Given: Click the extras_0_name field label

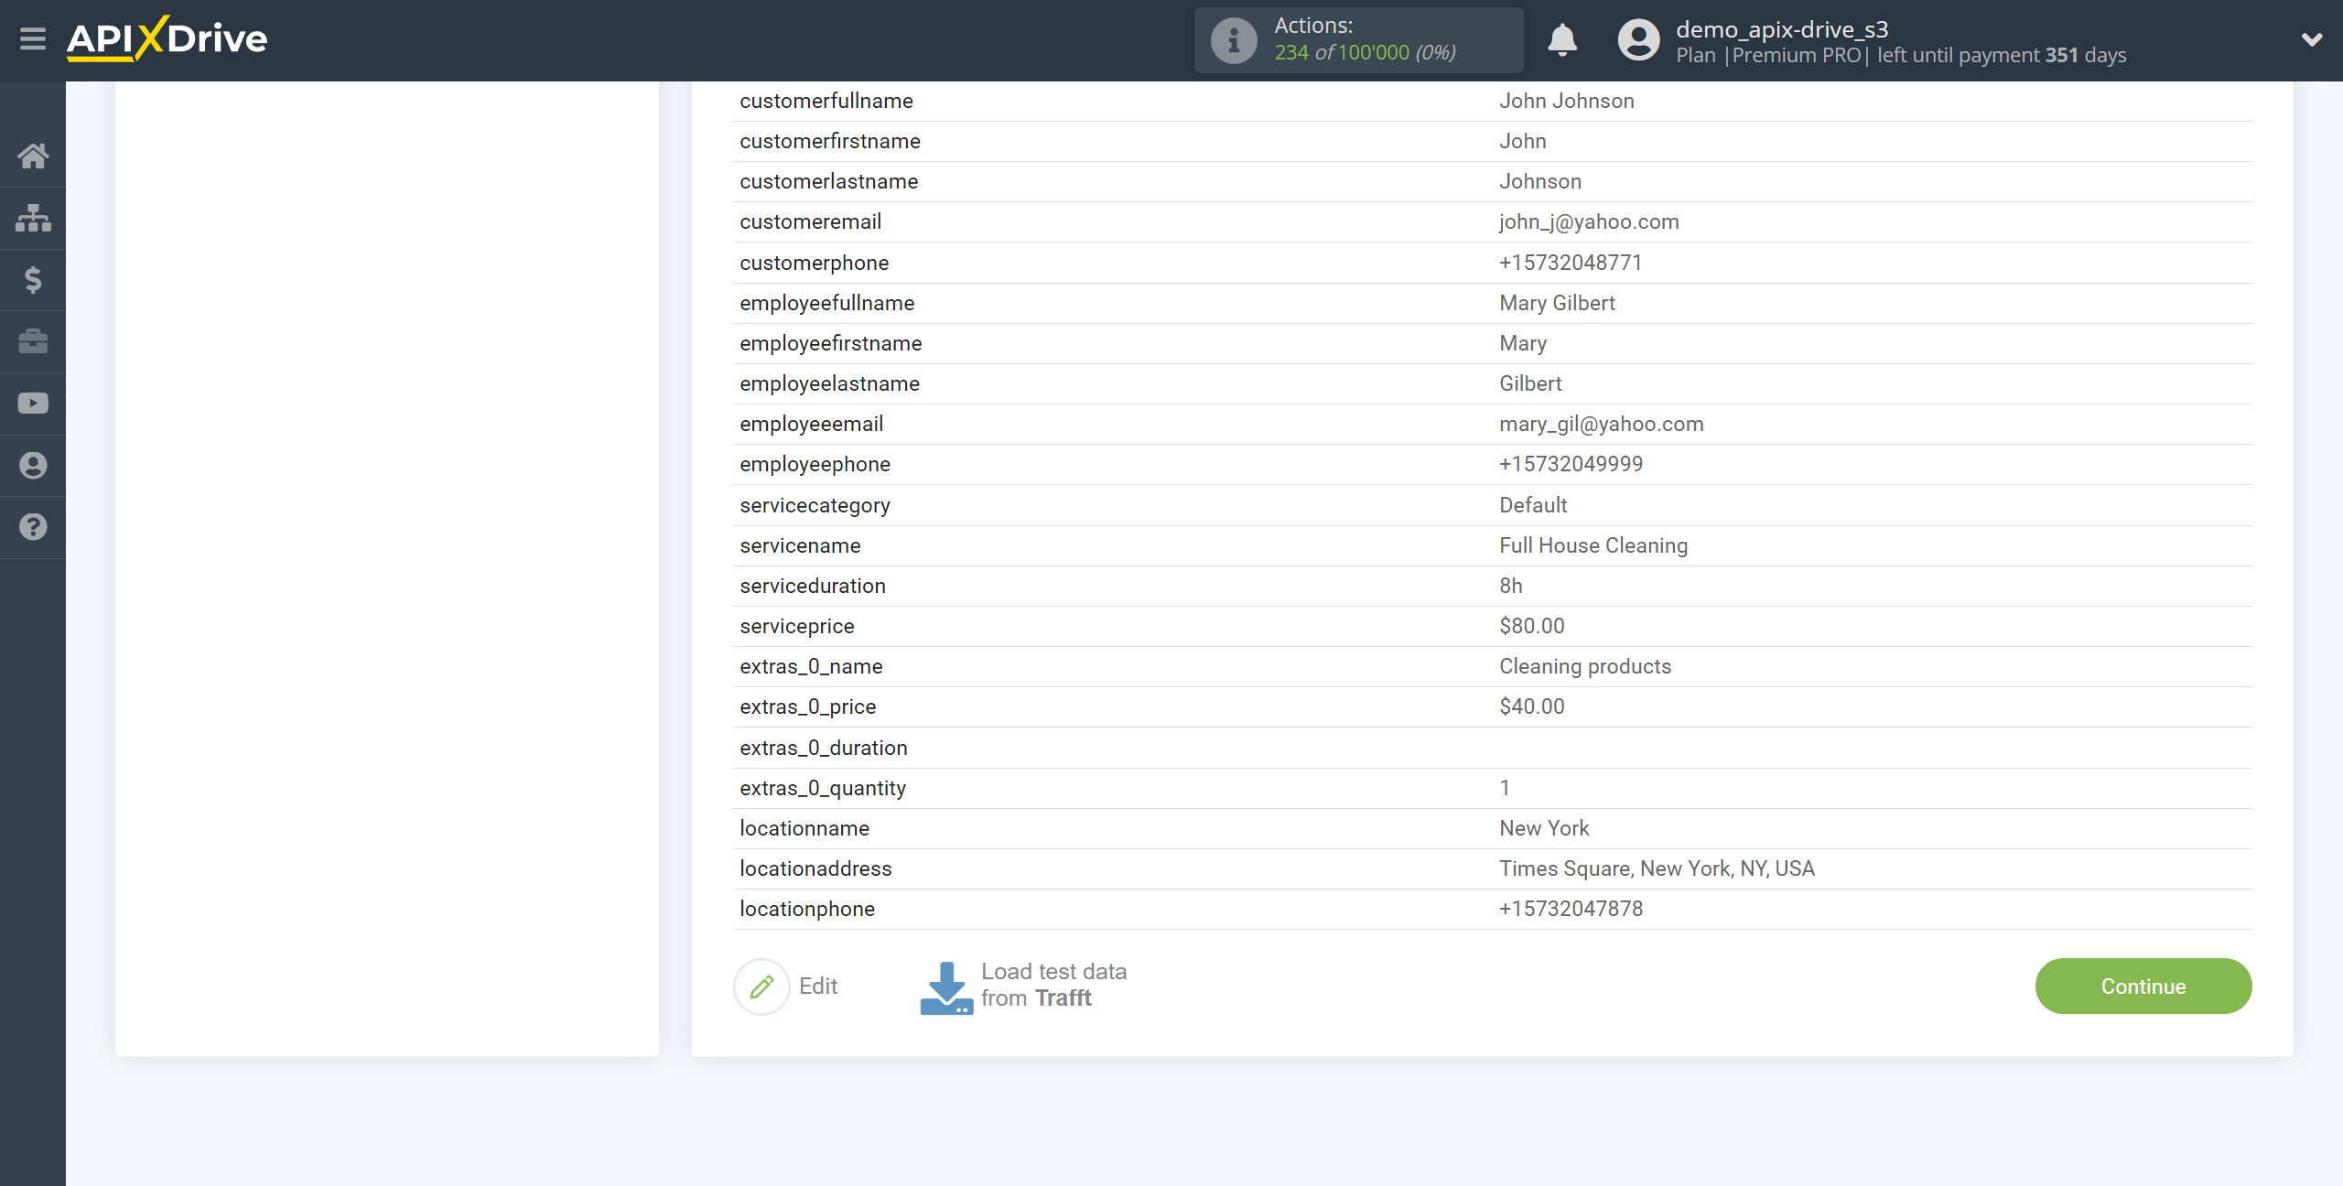Looking at the screenshot, I should tap(811, 667).
